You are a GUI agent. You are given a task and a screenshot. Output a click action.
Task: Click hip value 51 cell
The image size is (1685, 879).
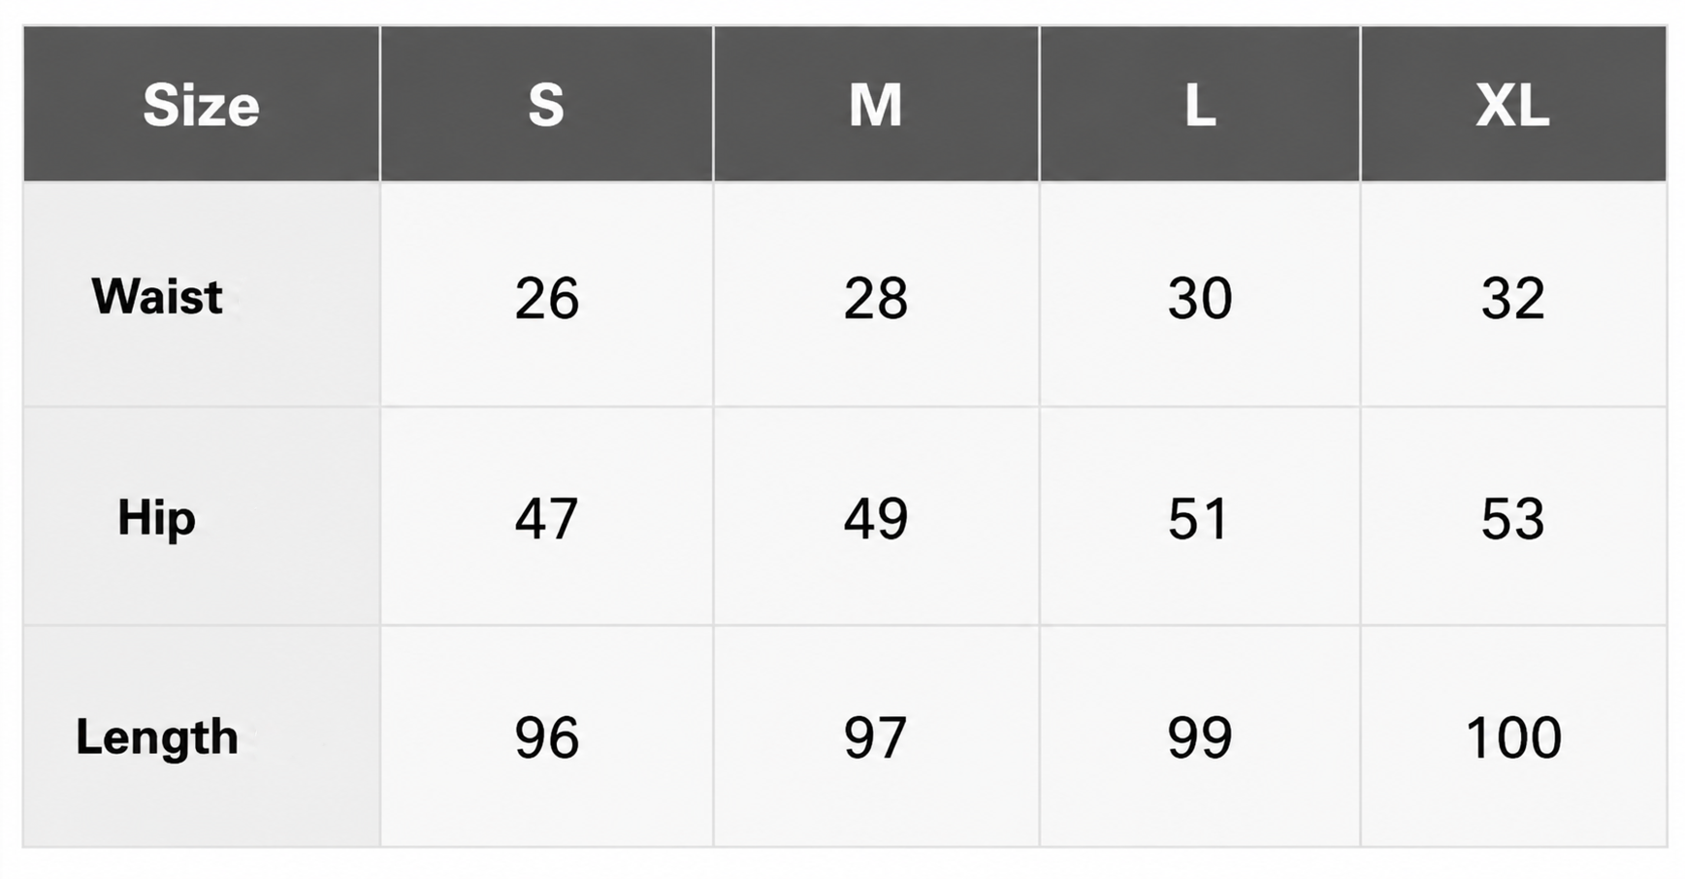pyautogui.click(x=1200, y=516)
